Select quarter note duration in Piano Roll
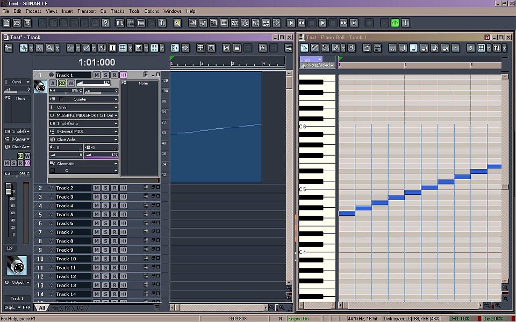The image size is (516, 322). (x=414, y=48)
